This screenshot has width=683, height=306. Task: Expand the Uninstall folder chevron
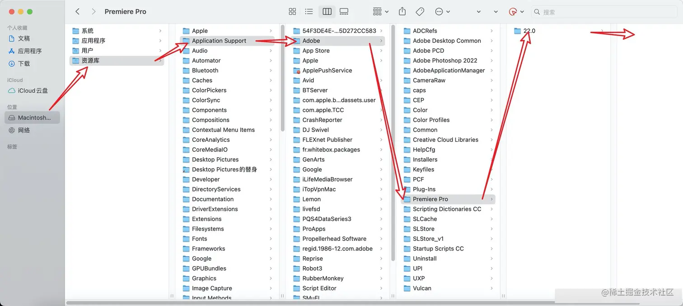491,259
